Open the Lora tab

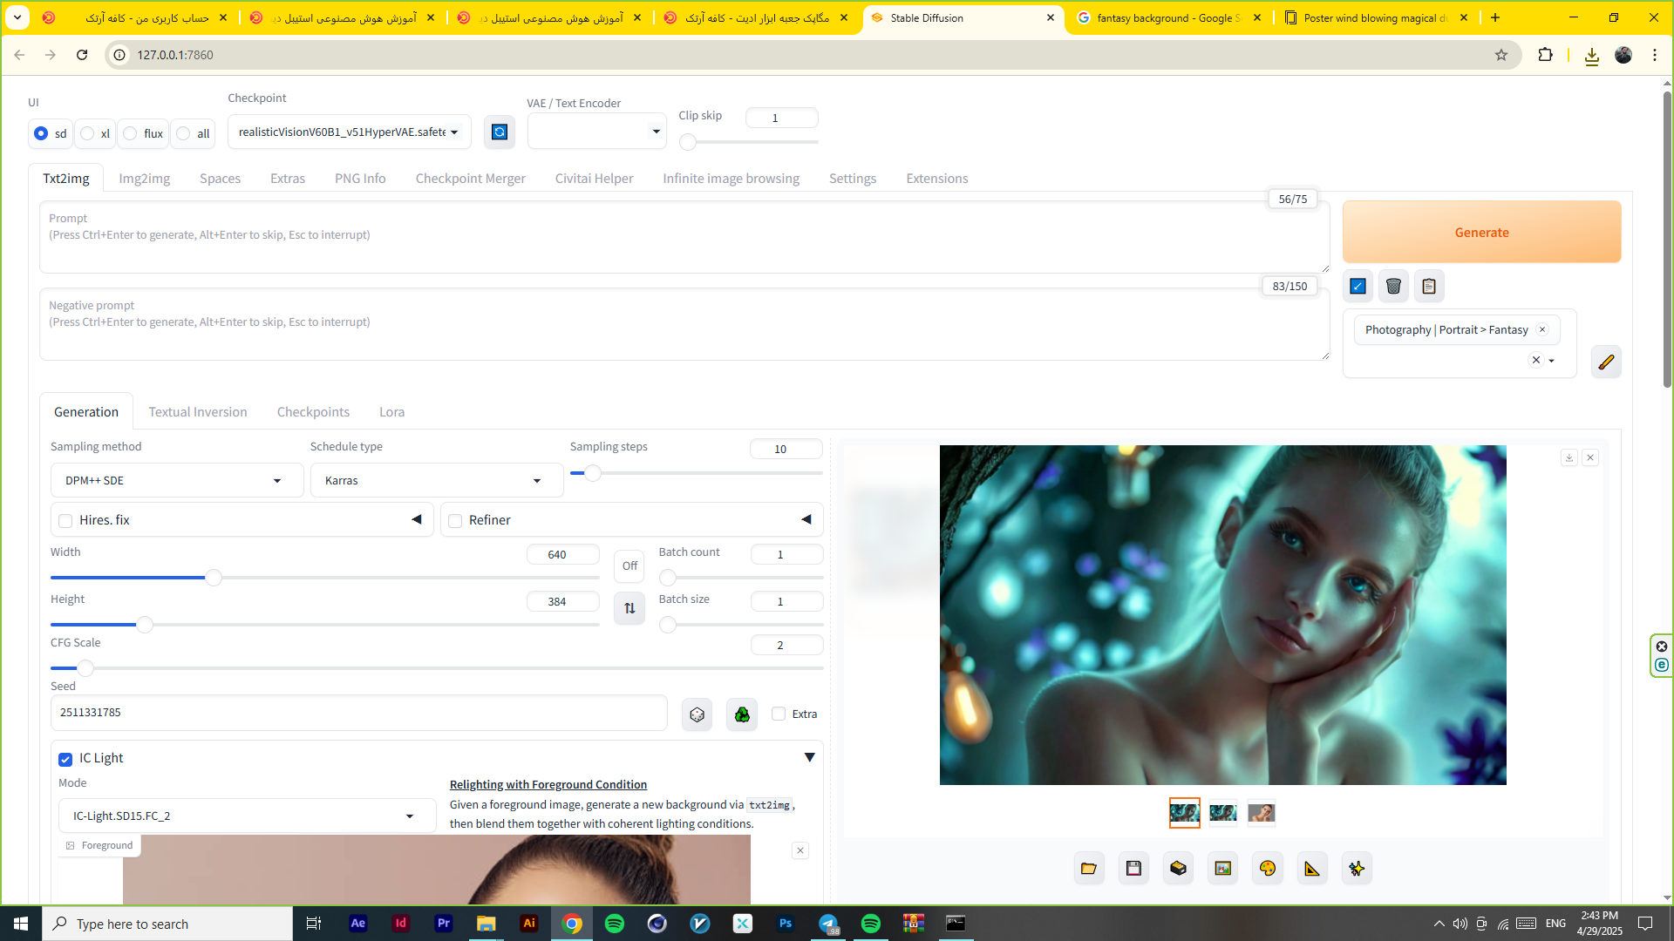pyautogui.click(x=391, y=412)
